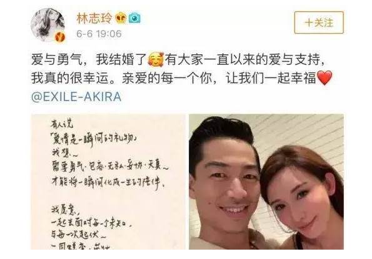Screen dimensions: 372x259
Task: Tap the camera badge beside the username
Action: click(134, 18)
